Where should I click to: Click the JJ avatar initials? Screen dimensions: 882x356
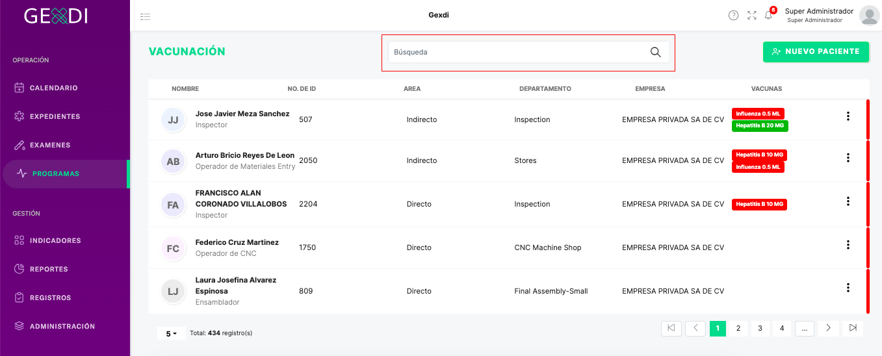coord(173,120)
